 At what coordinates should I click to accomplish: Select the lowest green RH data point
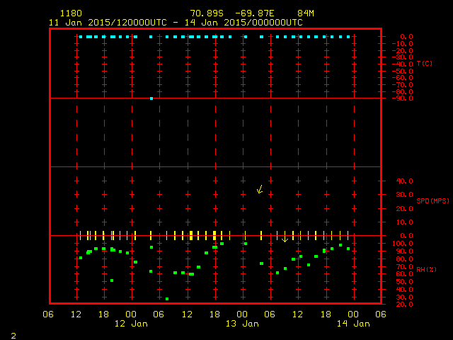167,299
